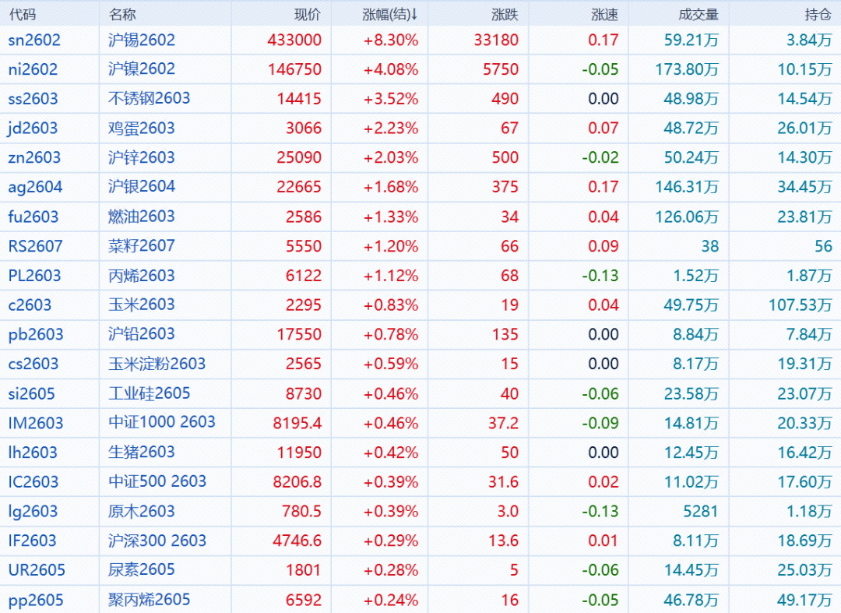This screenshot has width=841, height=613.
Task: Select the 名称 column header
Action: point(122,14)
